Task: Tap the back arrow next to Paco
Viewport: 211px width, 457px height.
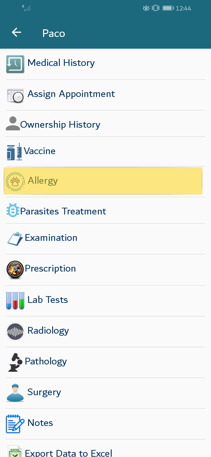Action: tap(16, 33)
